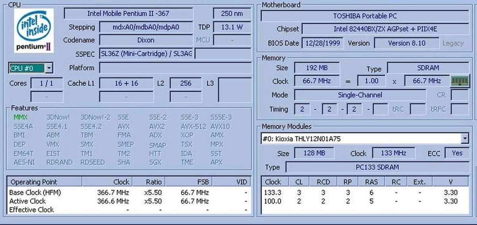Click the green RAM module icon
Image resolution: width=477 pixels, height=225 pixels.
click(x=460, y=81)
